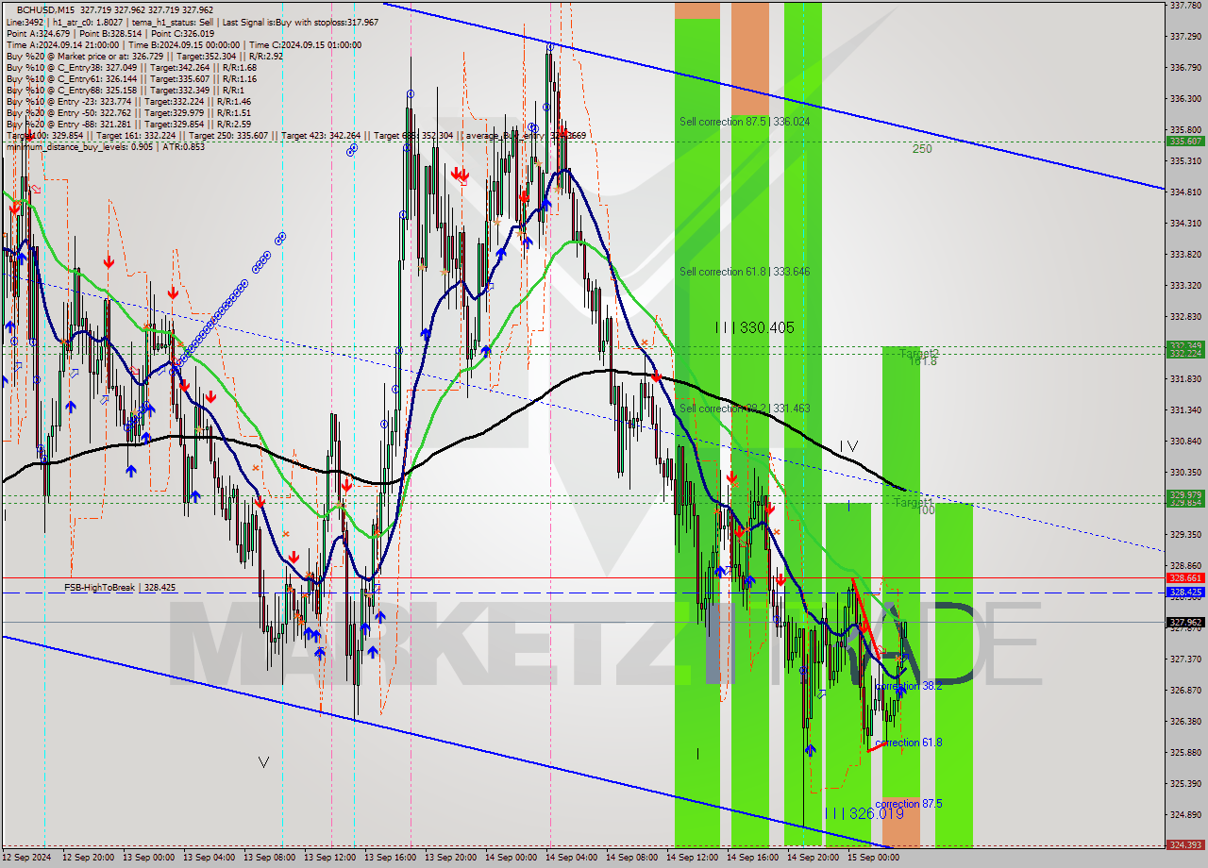Image resolution: width=1208 pixels, height=868 pixels.
Task: Click the 12 Sep 2024 date label
Action: click(x=26, y=858)
